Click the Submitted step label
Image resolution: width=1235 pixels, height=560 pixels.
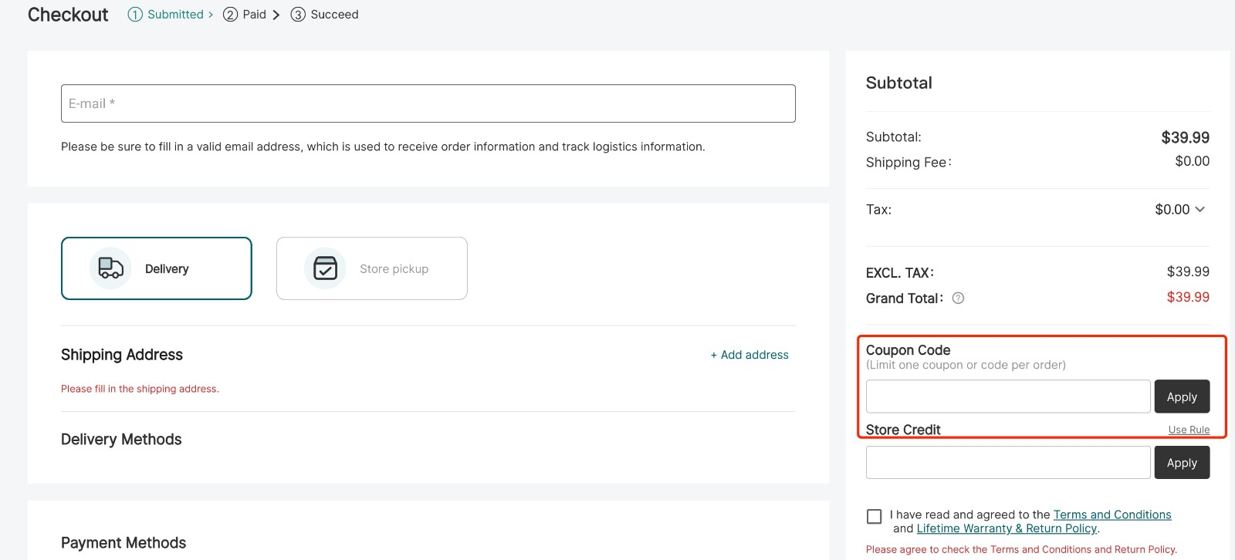point(175,15)
